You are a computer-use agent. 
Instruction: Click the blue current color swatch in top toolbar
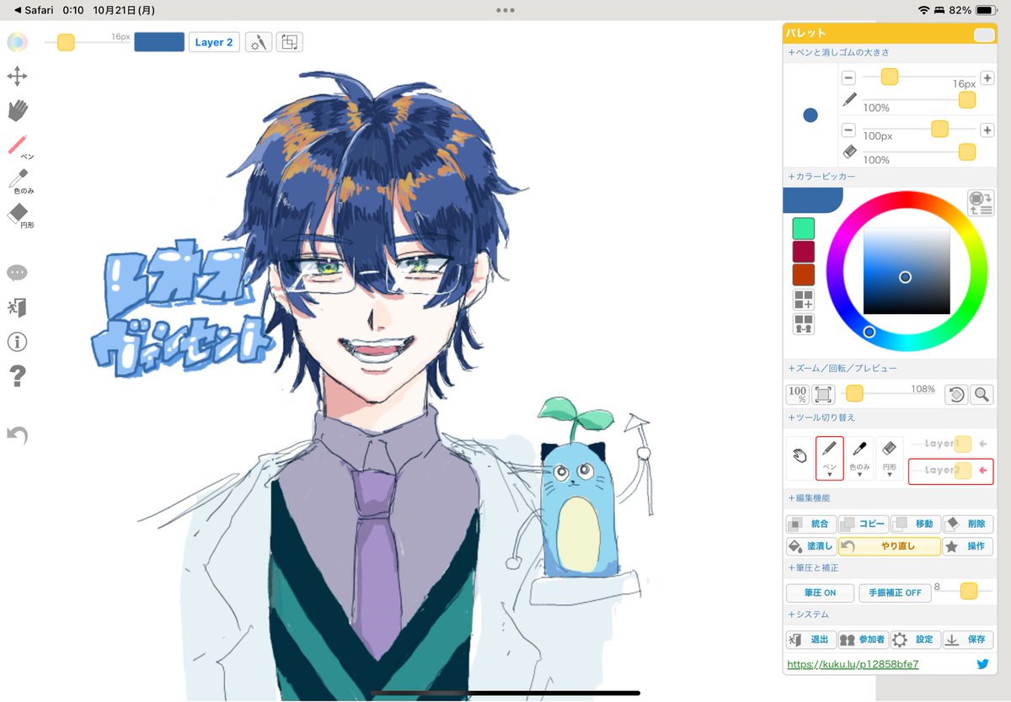159,42
